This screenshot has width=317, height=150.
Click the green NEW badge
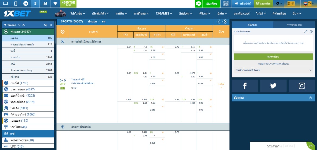click(43, 12)
